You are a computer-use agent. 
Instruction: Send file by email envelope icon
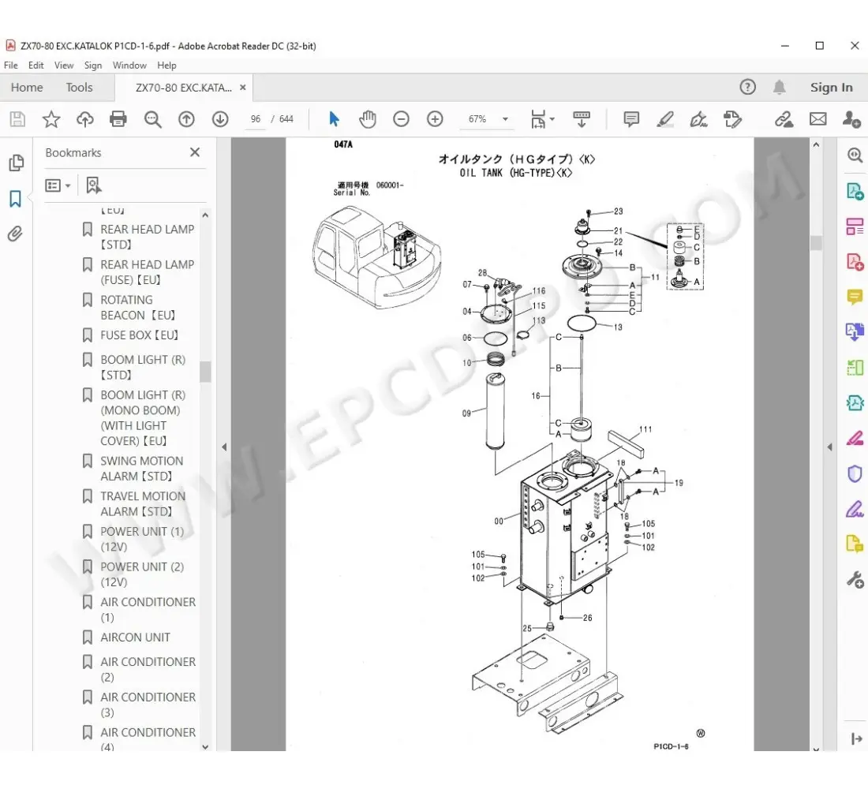click(818, 119)
